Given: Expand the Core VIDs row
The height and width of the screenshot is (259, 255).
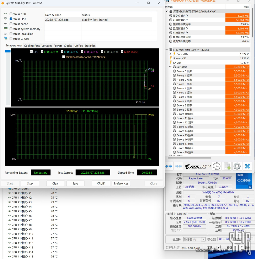Looking at the screenshot, I should tap(170, 54).
